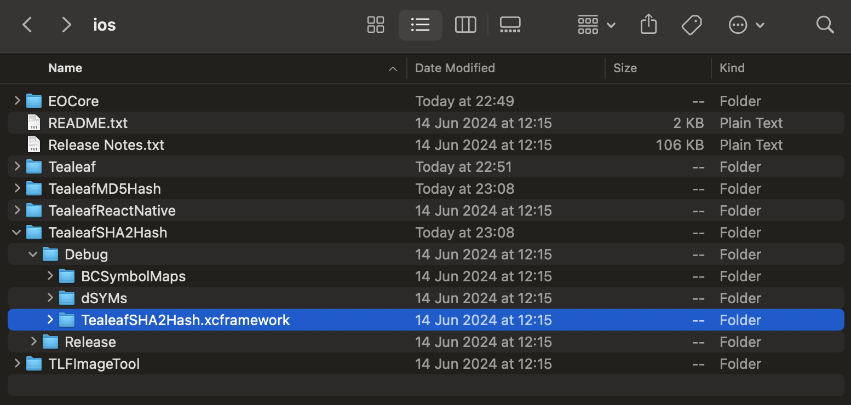The image size is (851, 405).
Task: Click Tealeaf's Today at 22:51 date
Action: point(464,167)
